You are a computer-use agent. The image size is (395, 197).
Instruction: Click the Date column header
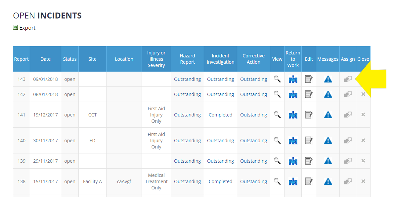point(45,59)
